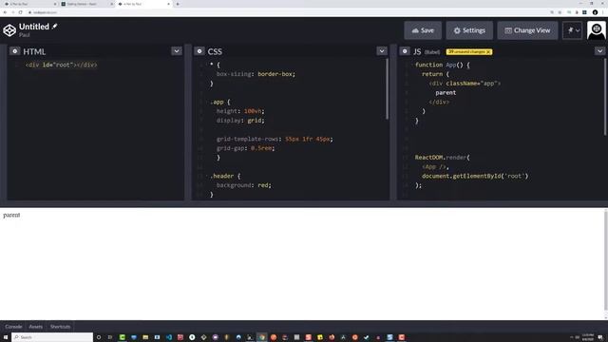Click the parent text in preview
The width and height of the screenshot is (608, 342).
(x=11, y=215)
